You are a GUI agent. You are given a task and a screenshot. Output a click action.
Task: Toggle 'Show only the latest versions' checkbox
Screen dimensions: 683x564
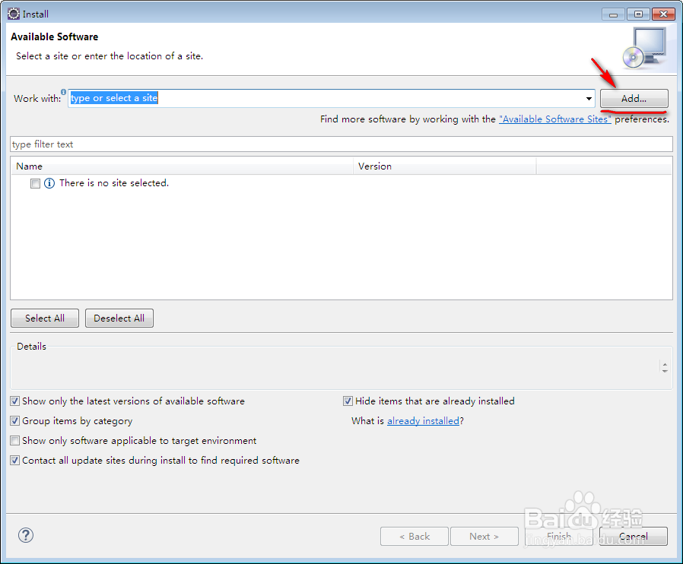click(14, 401)
